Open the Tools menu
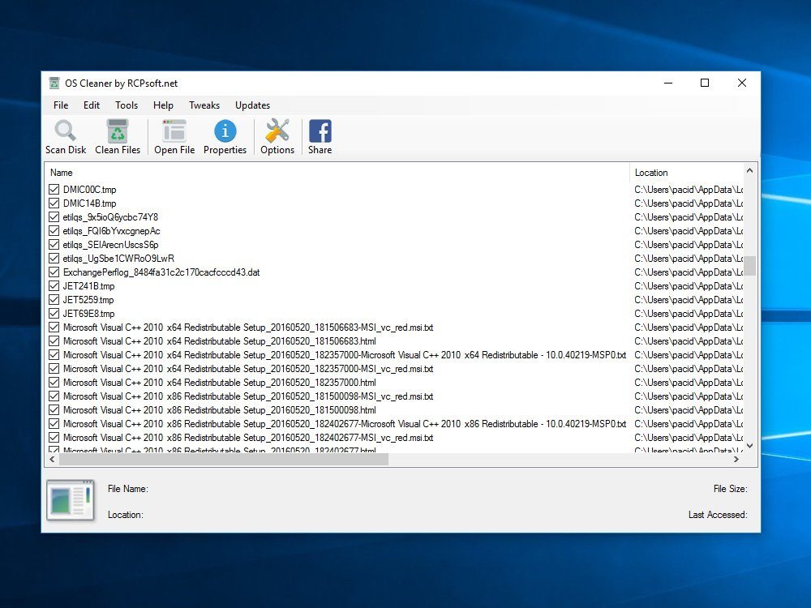811x608 pixels. click(x=127, y=105)
